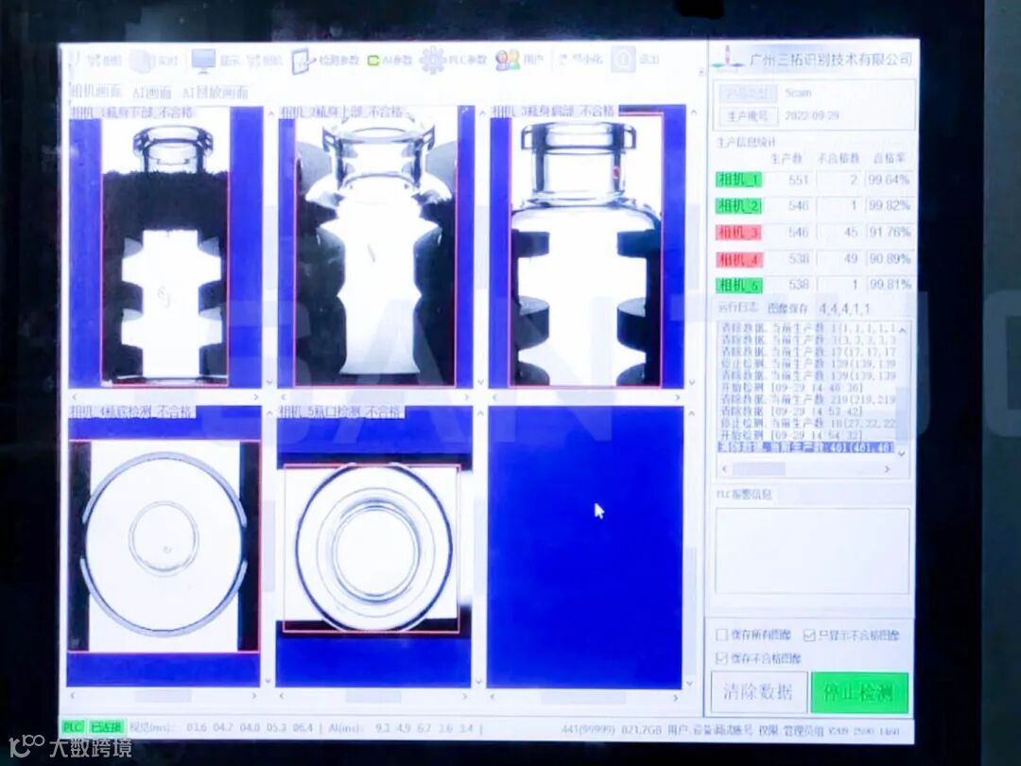Click the 91.76% pass rate cell
The height and width of the screenshot is (766, 1021).
click(x=889, y=232)
